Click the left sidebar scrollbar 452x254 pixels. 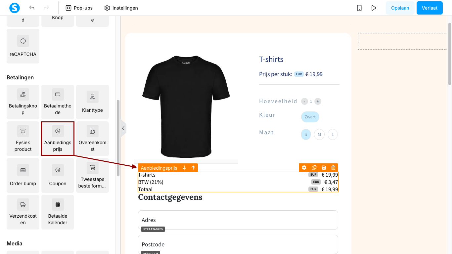pos(118,137)
